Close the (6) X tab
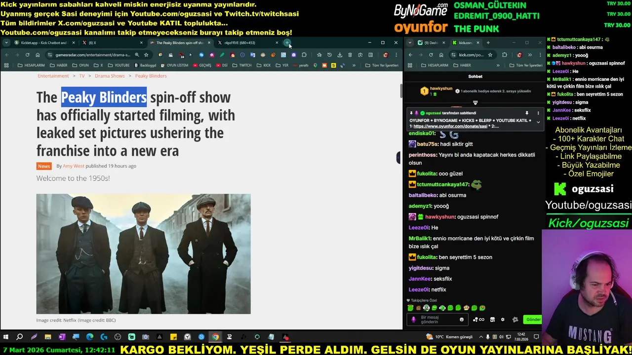The image size is (632, 355). point(141,42)
